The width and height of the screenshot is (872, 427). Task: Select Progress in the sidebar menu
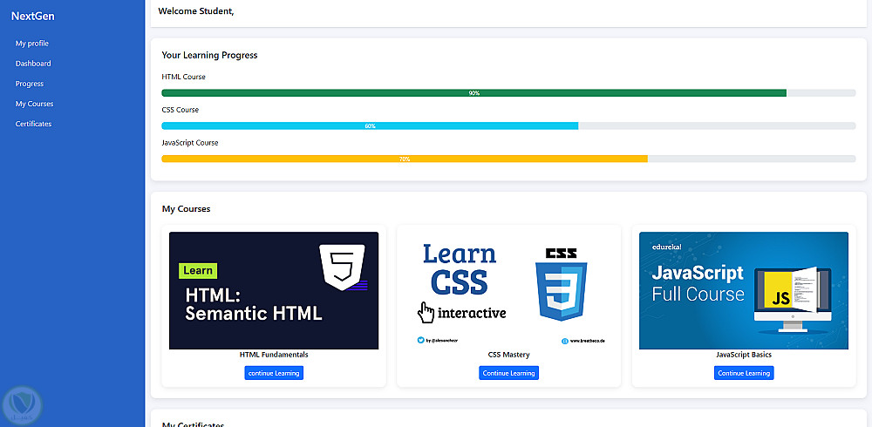point(30,84)
